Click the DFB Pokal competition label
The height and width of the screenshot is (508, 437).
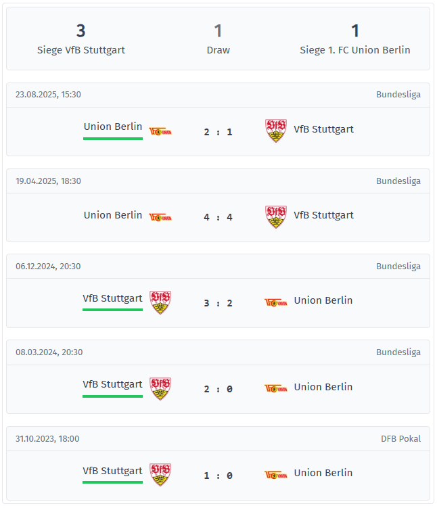[400, 438]
